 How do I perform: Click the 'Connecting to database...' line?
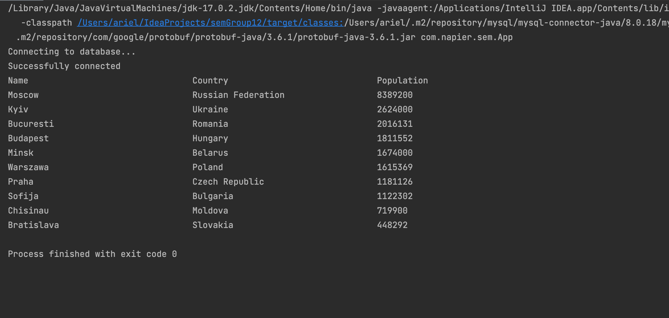point(72,52)
